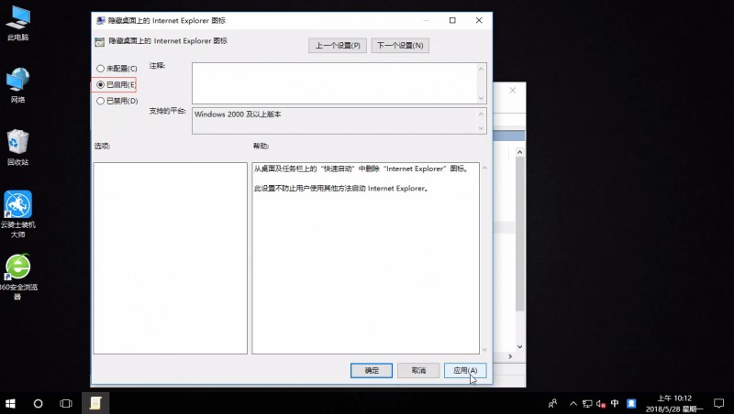
Task: Show hidden tray icons chevron
Action: pos(573,403)
